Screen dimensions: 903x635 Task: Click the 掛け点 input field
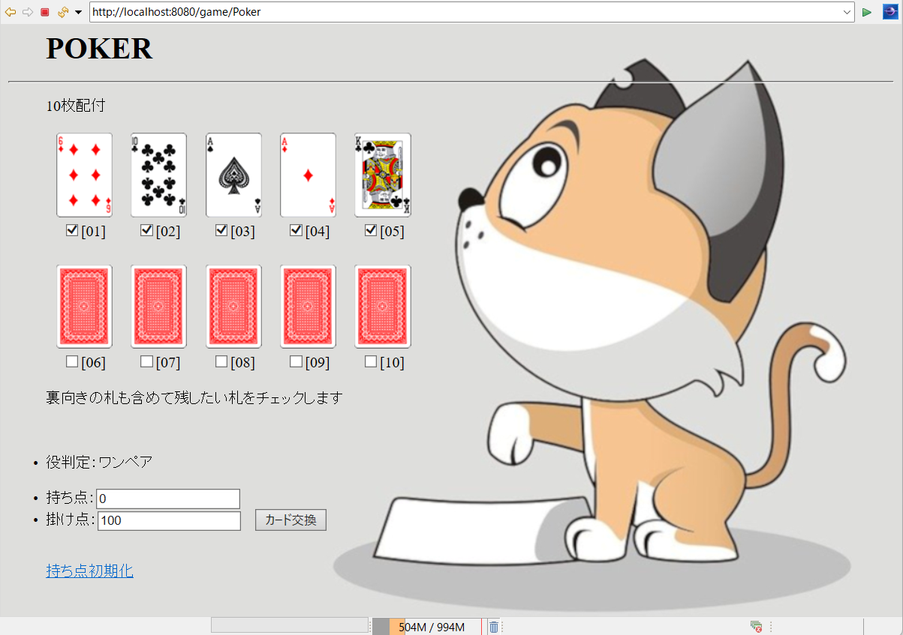[x=169, y=521]
